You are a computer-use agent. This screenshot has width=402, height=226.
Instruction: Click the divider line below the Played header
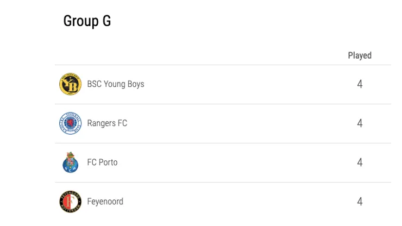point(223,65)
